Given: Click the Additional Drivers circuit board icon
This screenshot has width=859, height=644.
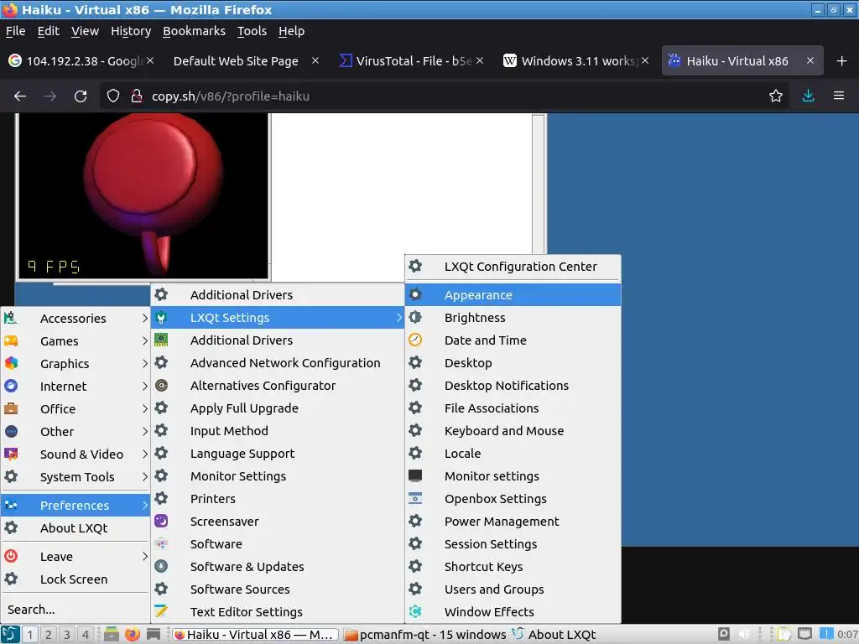Looking at the screenshot, I should point(161,340).
